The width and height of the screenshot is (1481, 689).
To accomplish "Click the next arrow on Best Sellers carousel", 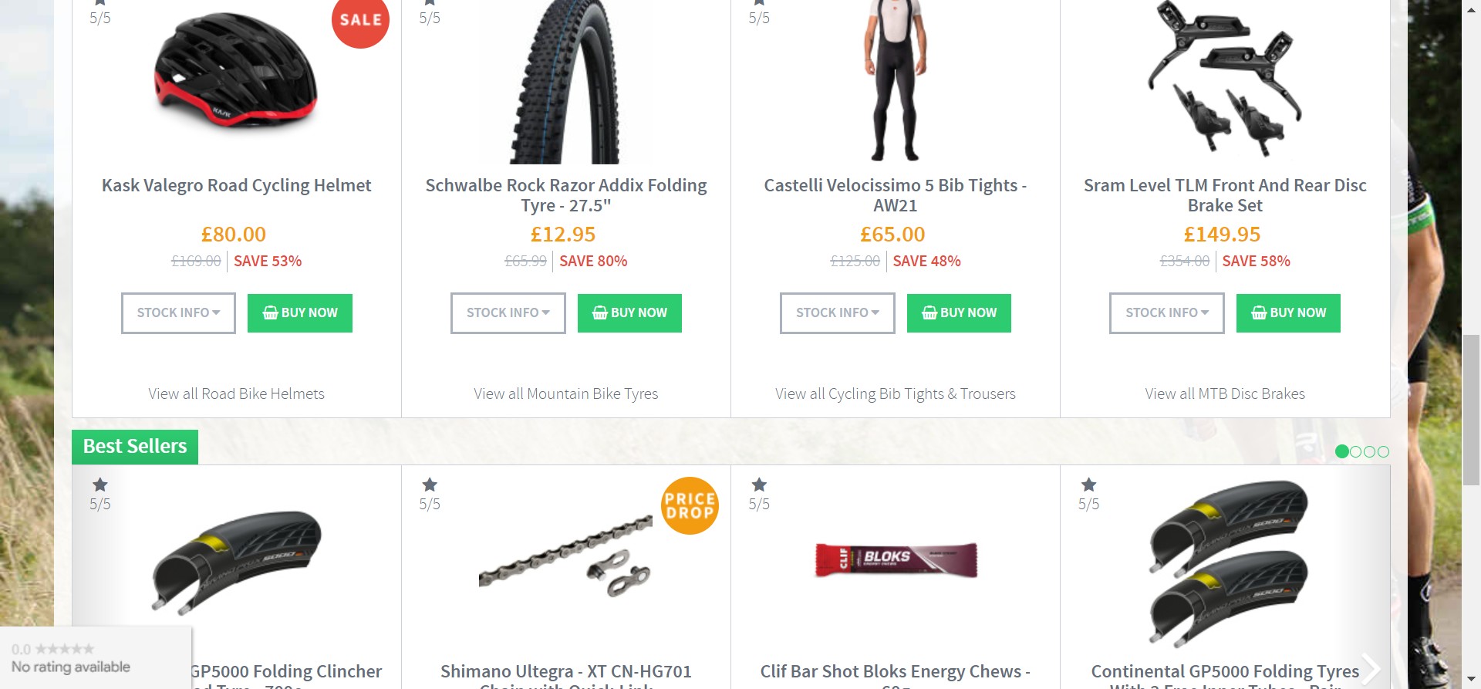I will click(1371, 668).
